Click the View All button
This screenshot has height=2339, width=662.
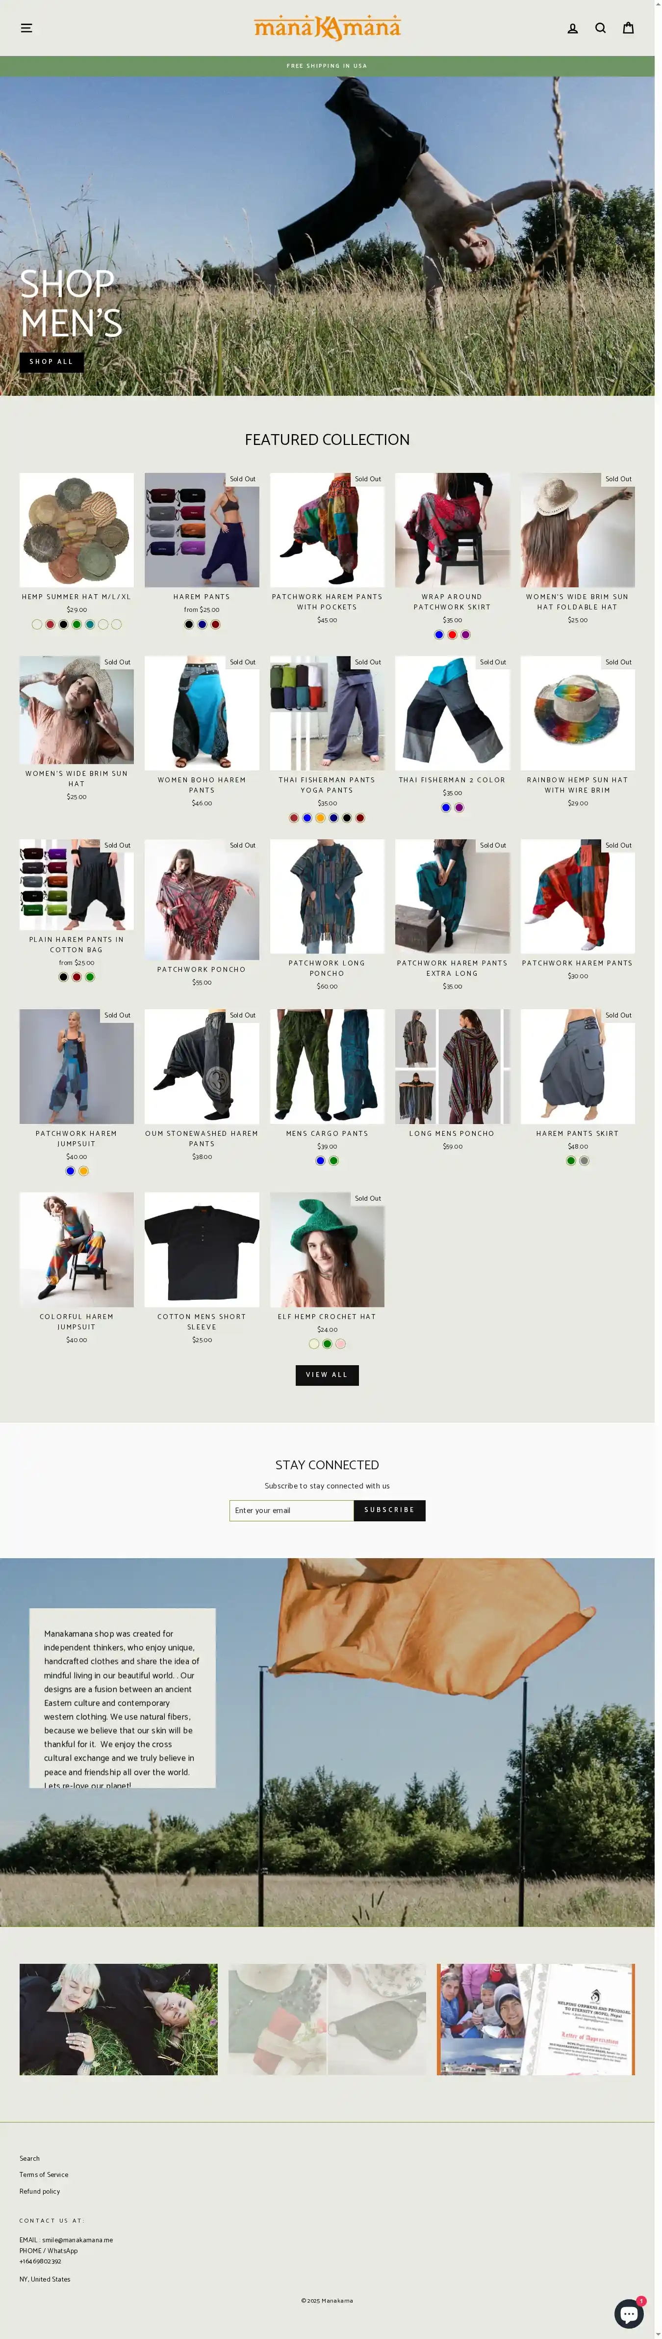tap(328, 1375)
